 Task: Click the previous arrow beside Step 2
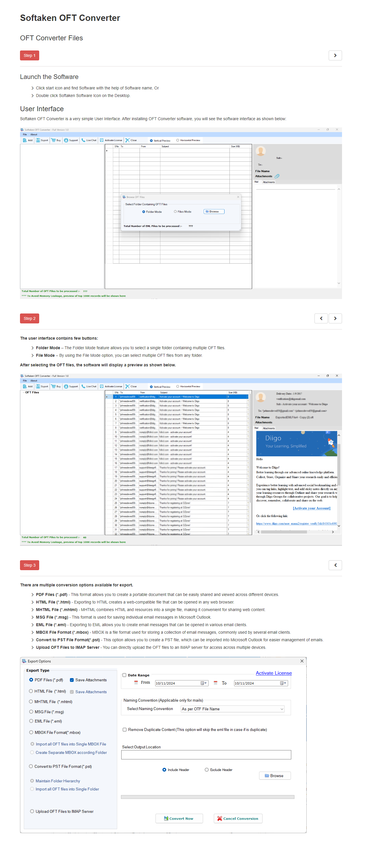click(x=321, y=318)
